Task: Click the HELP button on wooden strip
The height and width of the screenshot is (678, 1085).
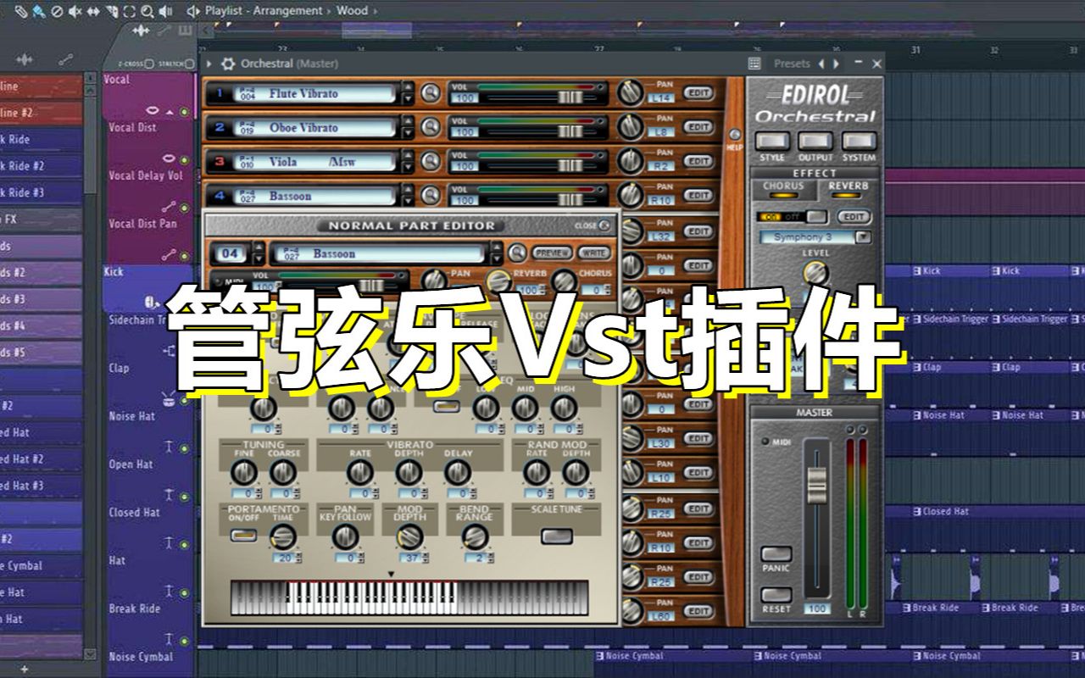Action: [x=735, y=135]
